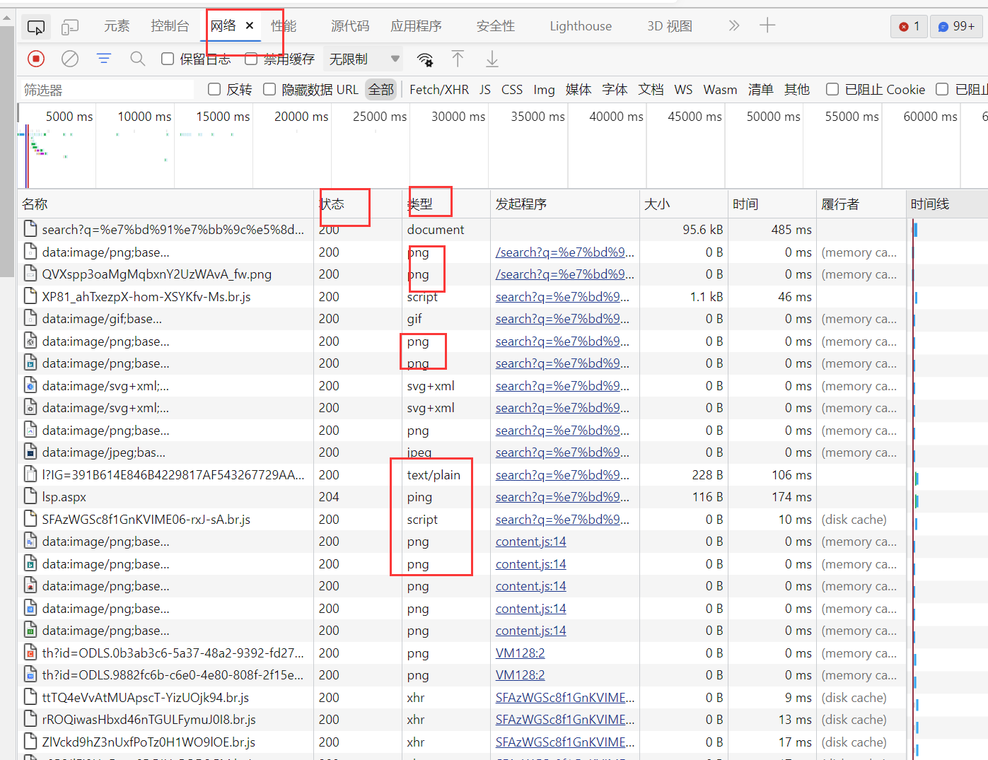Filter requests by 其他

[796, 90]
